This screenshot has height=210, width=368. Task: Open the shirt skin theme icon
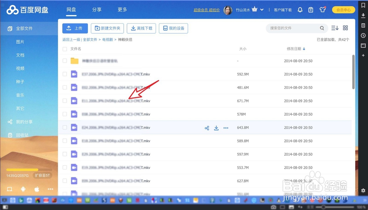323,10
